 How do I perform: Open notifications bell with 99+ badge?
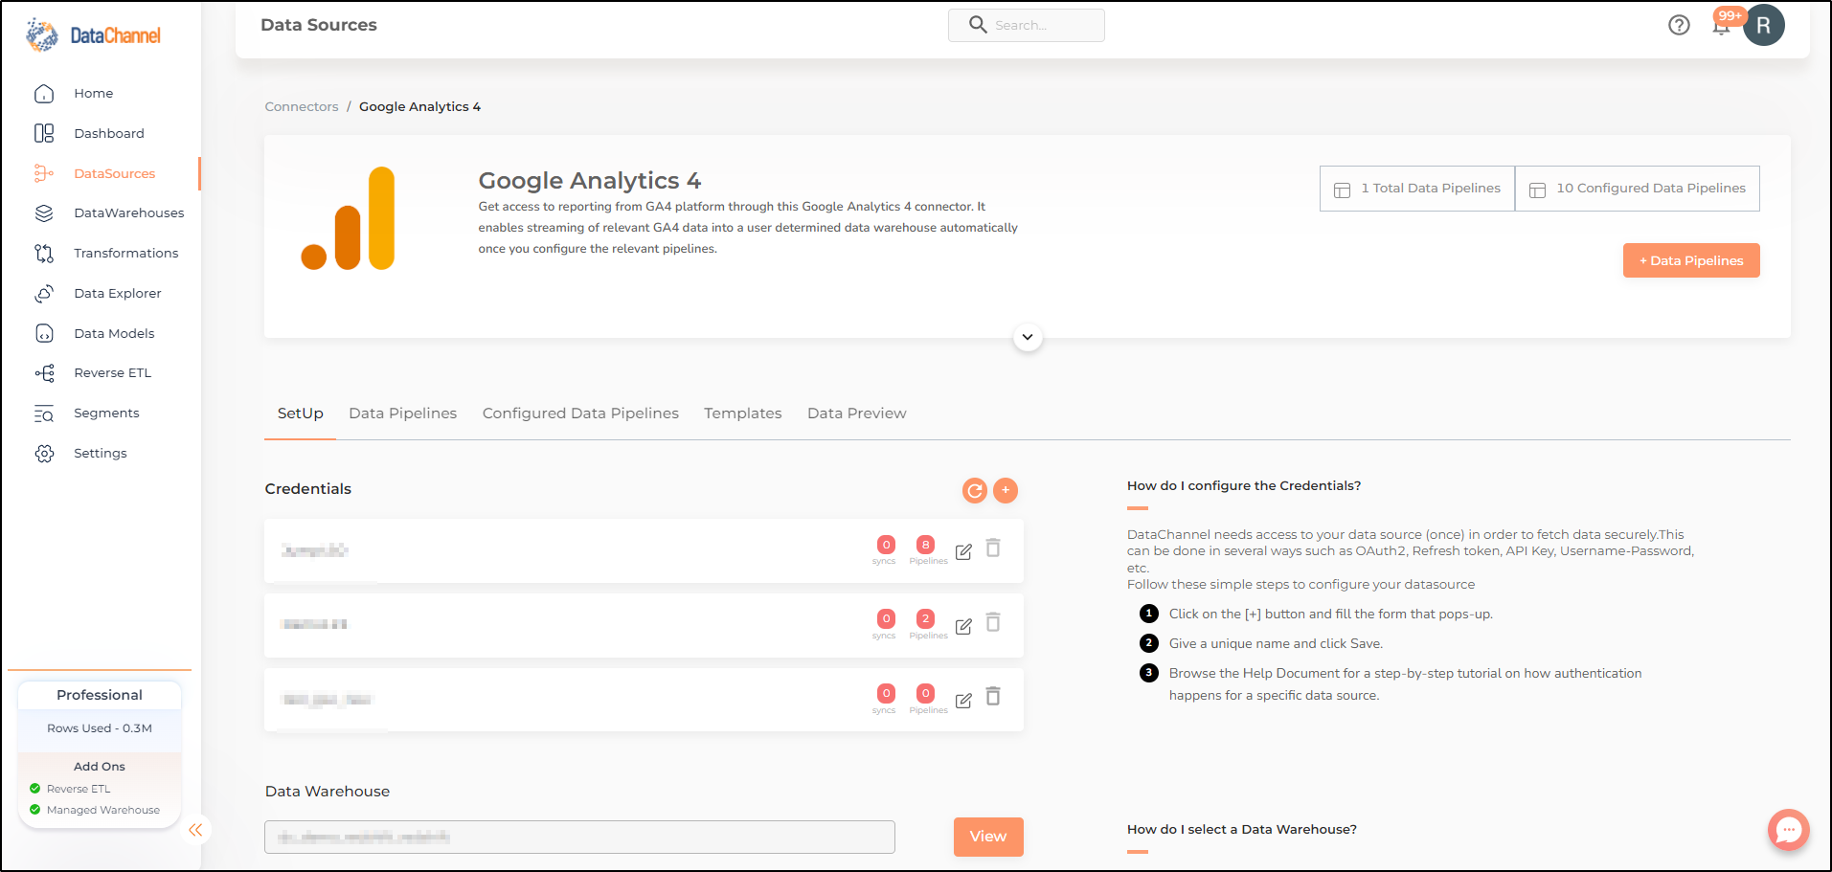[x=1722, y=25]
